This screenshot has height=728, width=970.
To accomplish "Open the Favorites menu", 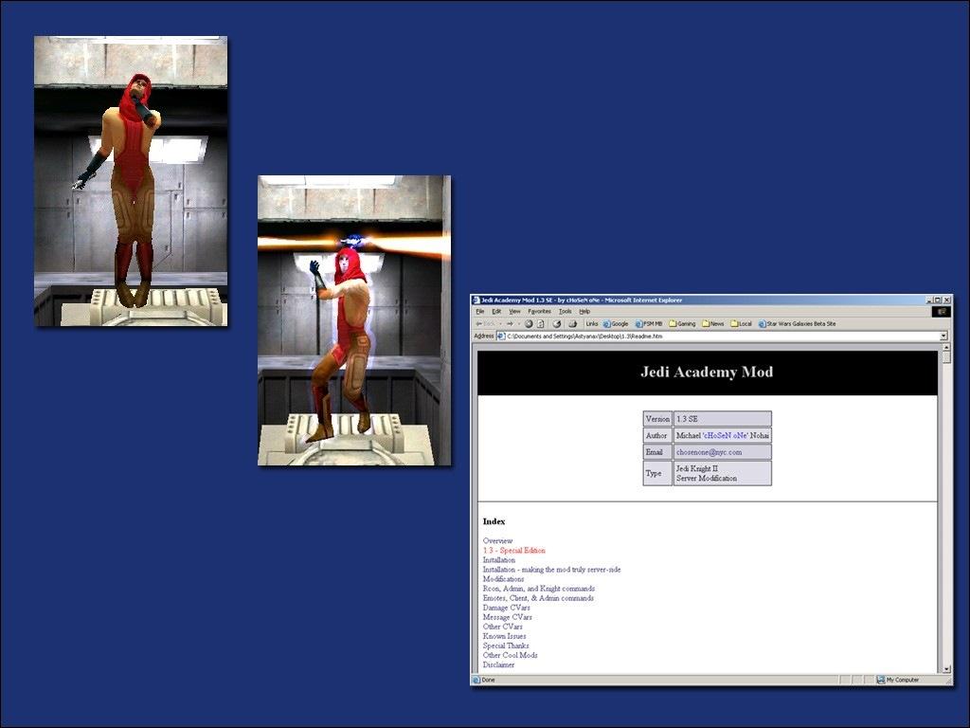I will [x=539, y=311].
